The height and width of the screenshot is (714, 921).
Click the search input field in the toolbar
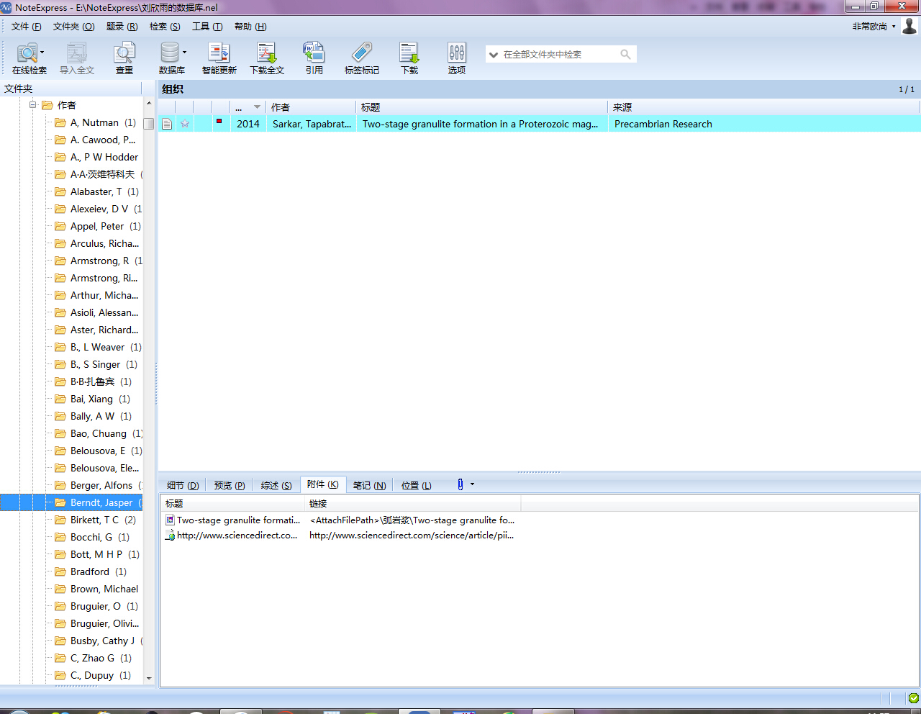[560, 55]
